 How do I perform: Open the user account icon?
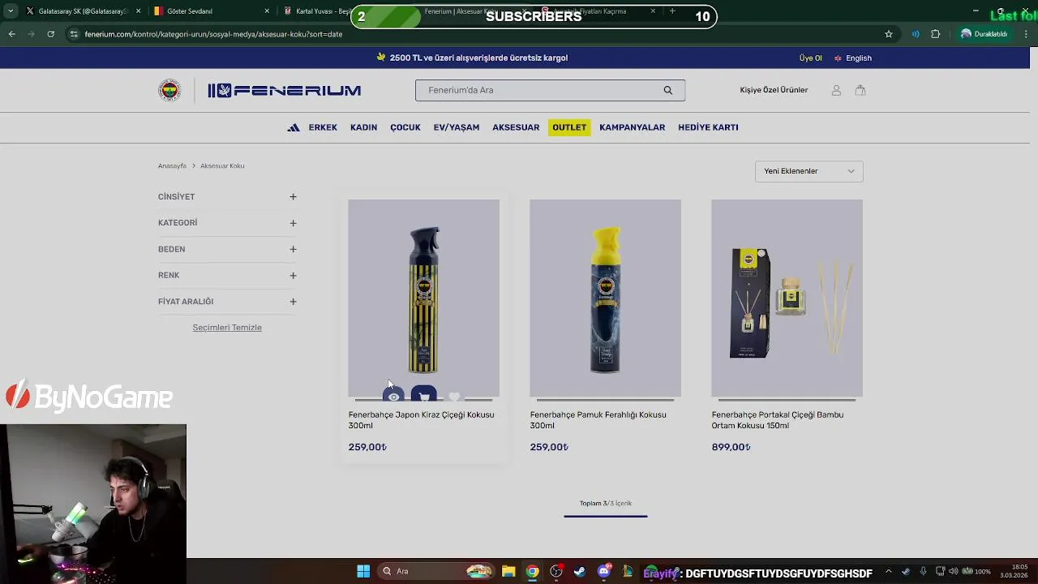coord(836,90)
